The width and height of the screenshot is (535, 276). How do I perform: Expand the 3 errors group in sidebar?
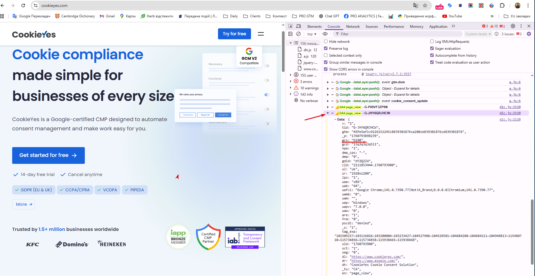click(291, 81)
